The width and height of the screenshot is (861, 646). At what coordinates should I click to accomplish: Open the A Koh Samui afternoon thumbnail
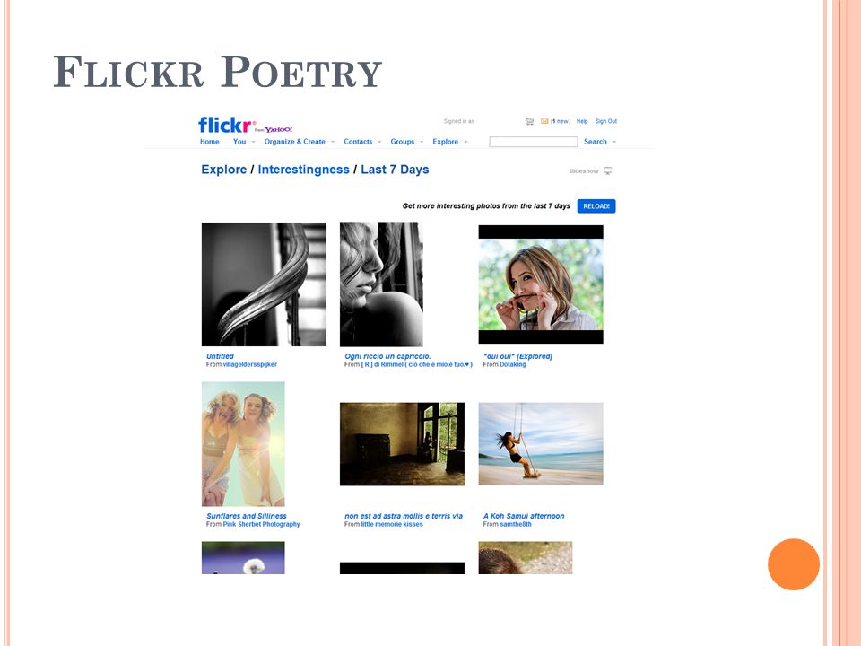[x=541, y=444]
